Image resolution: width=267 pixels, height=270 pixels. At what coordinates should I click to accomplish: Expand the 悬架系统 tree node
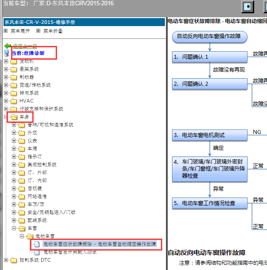[6, 69]
